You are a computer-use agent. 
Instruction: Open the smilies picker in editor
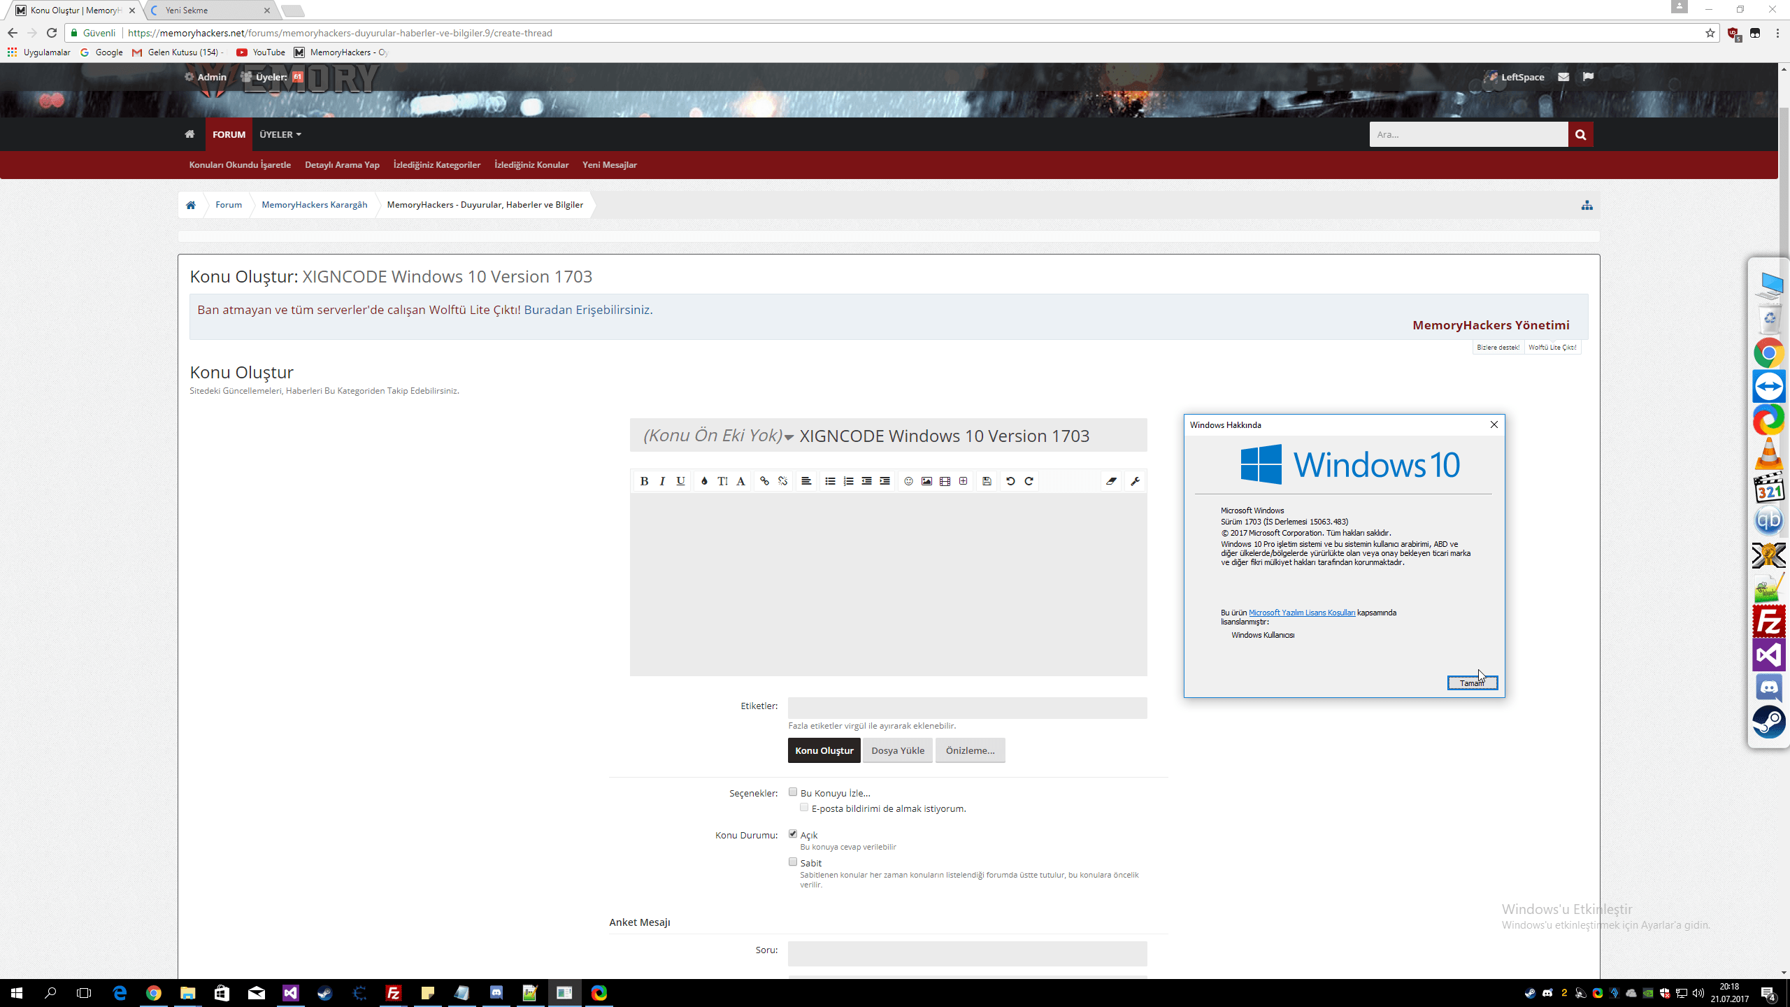point(908,481)
